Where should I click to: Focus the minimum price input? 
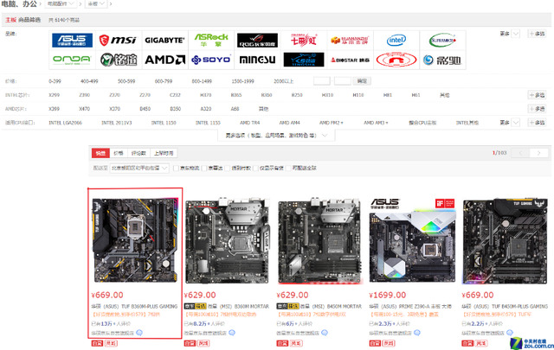[x=322, y=81]
